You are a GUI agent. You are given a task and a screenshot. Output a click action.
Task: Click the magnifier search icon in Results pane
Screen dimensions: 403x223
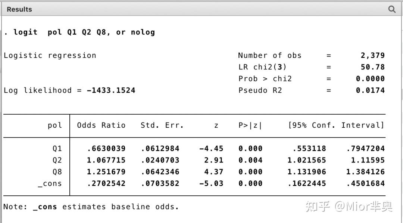point(391,9)
